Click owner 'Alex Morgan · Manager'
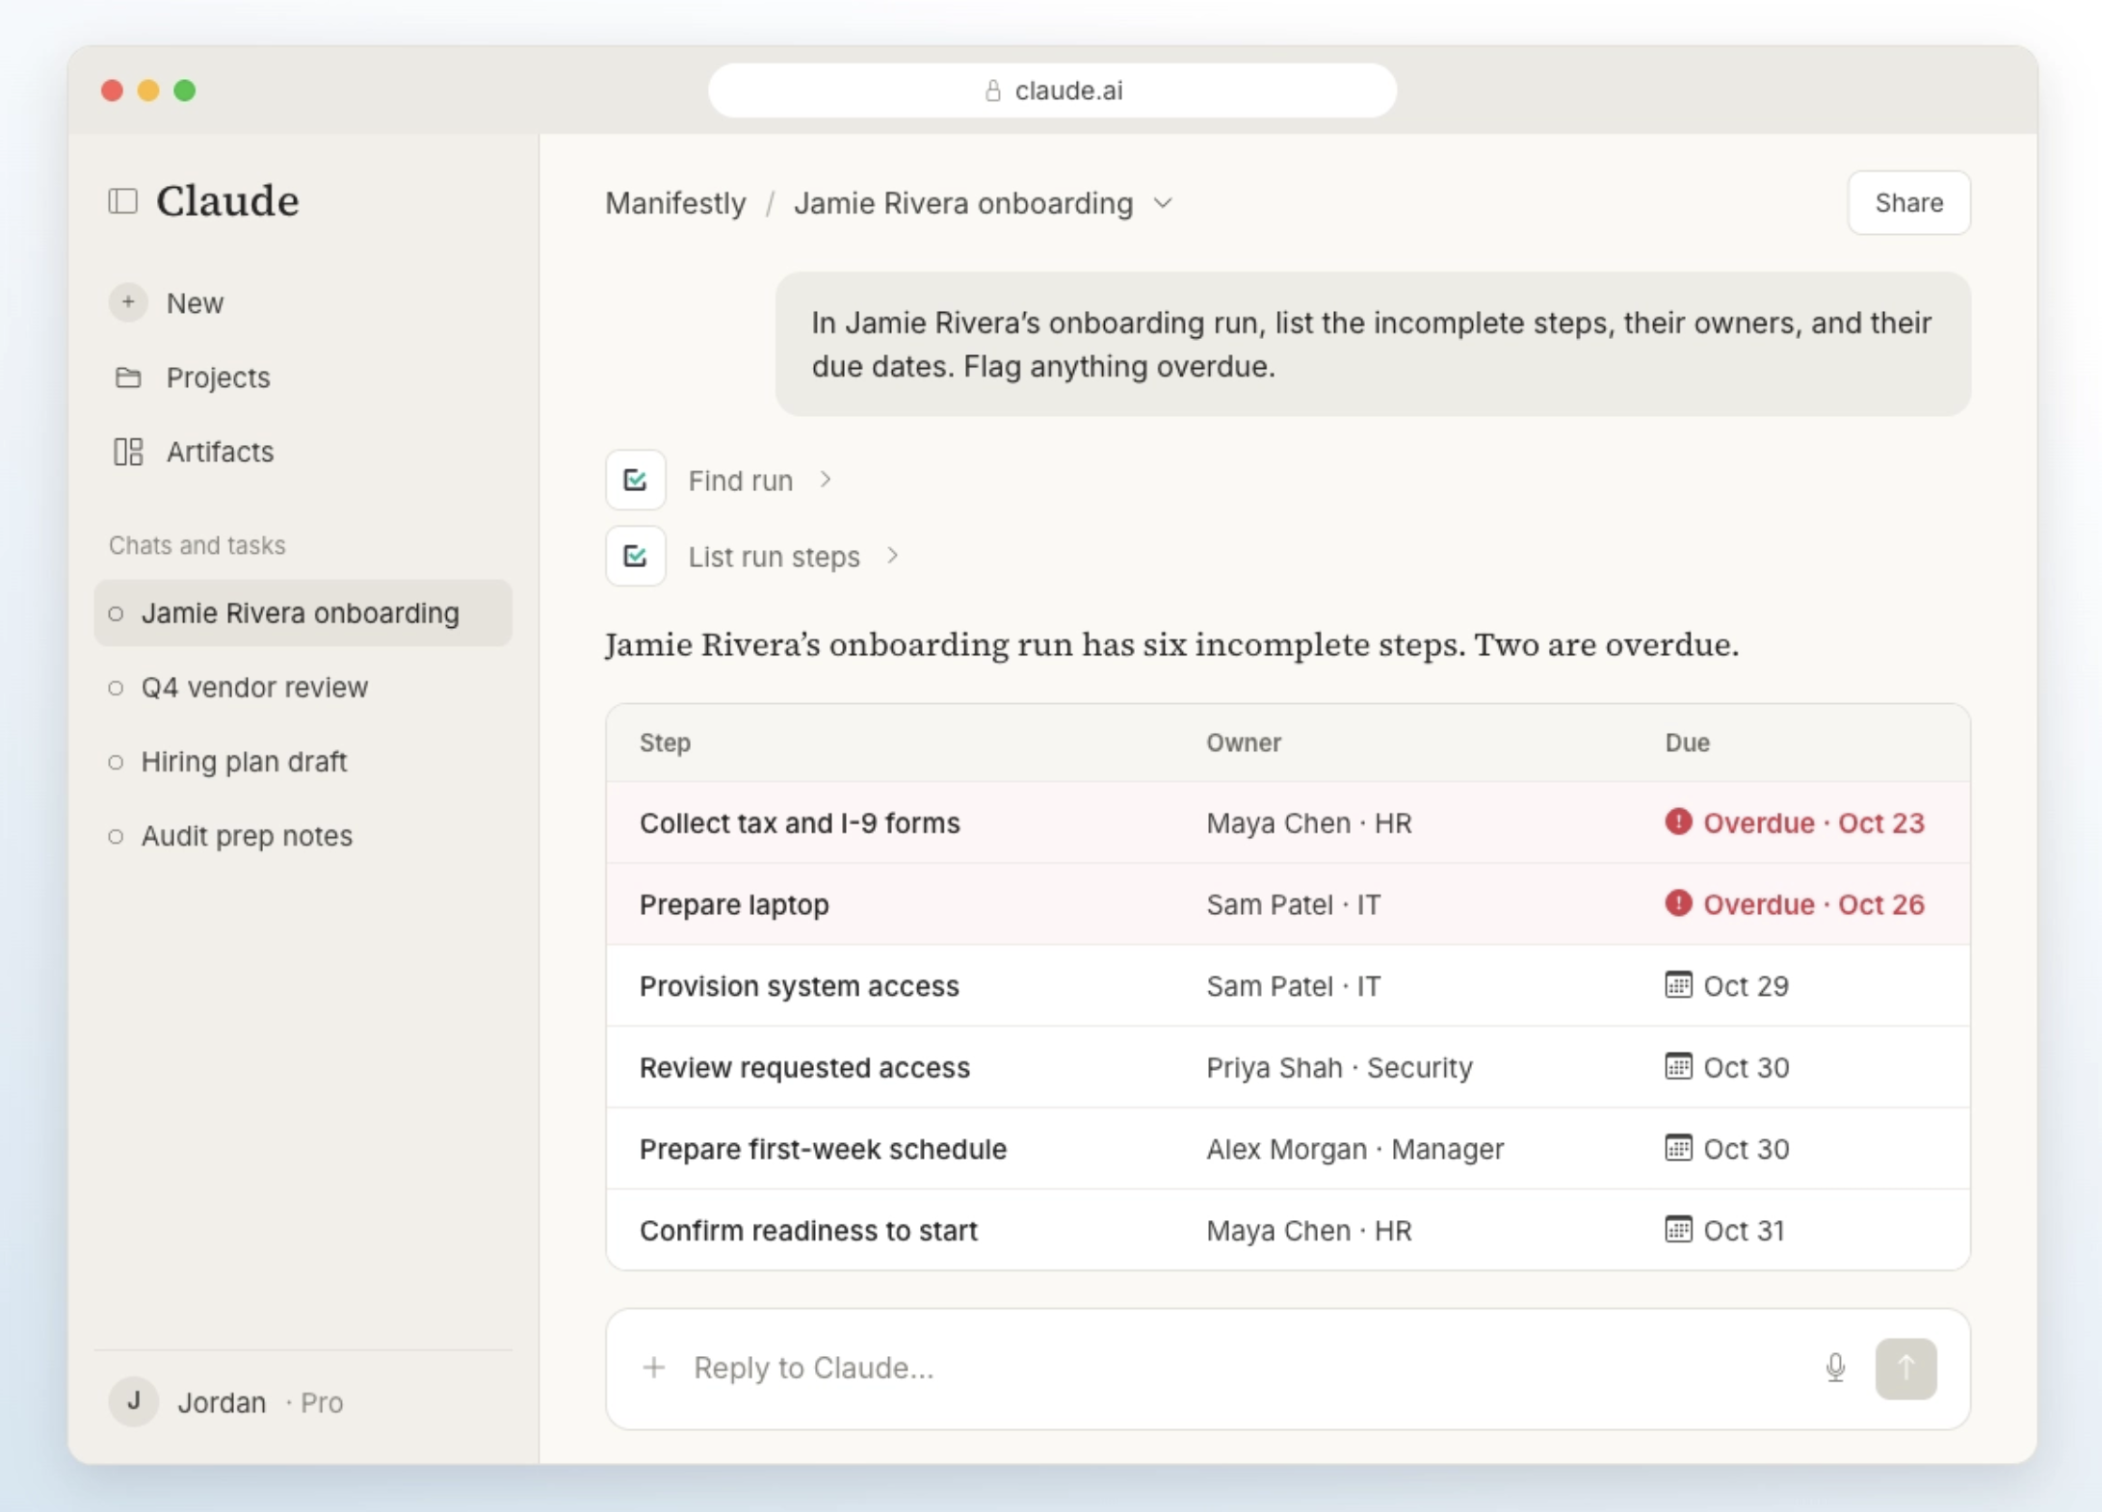The height and width of the screenshot is (1512, 2102). (x=1354, y=1149)
